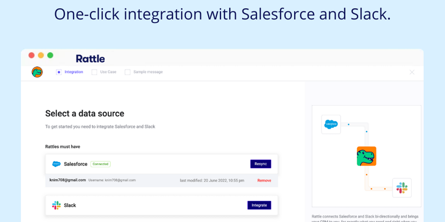This screenshot has height=222, width=445.
Task: Click the Salesforce cloud logo in data source row
Action: click(x=56, y=164)
